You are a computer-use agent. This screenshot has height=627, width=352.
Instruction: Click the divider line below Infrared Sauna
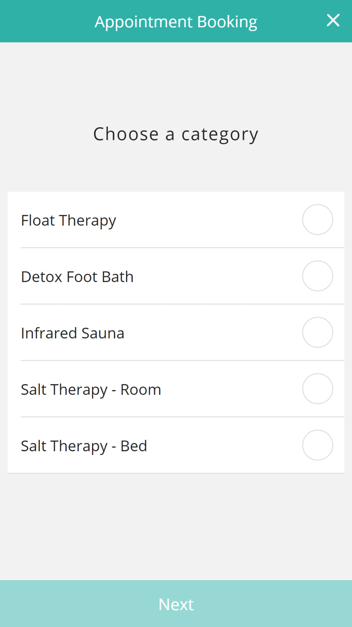[182, 360]
